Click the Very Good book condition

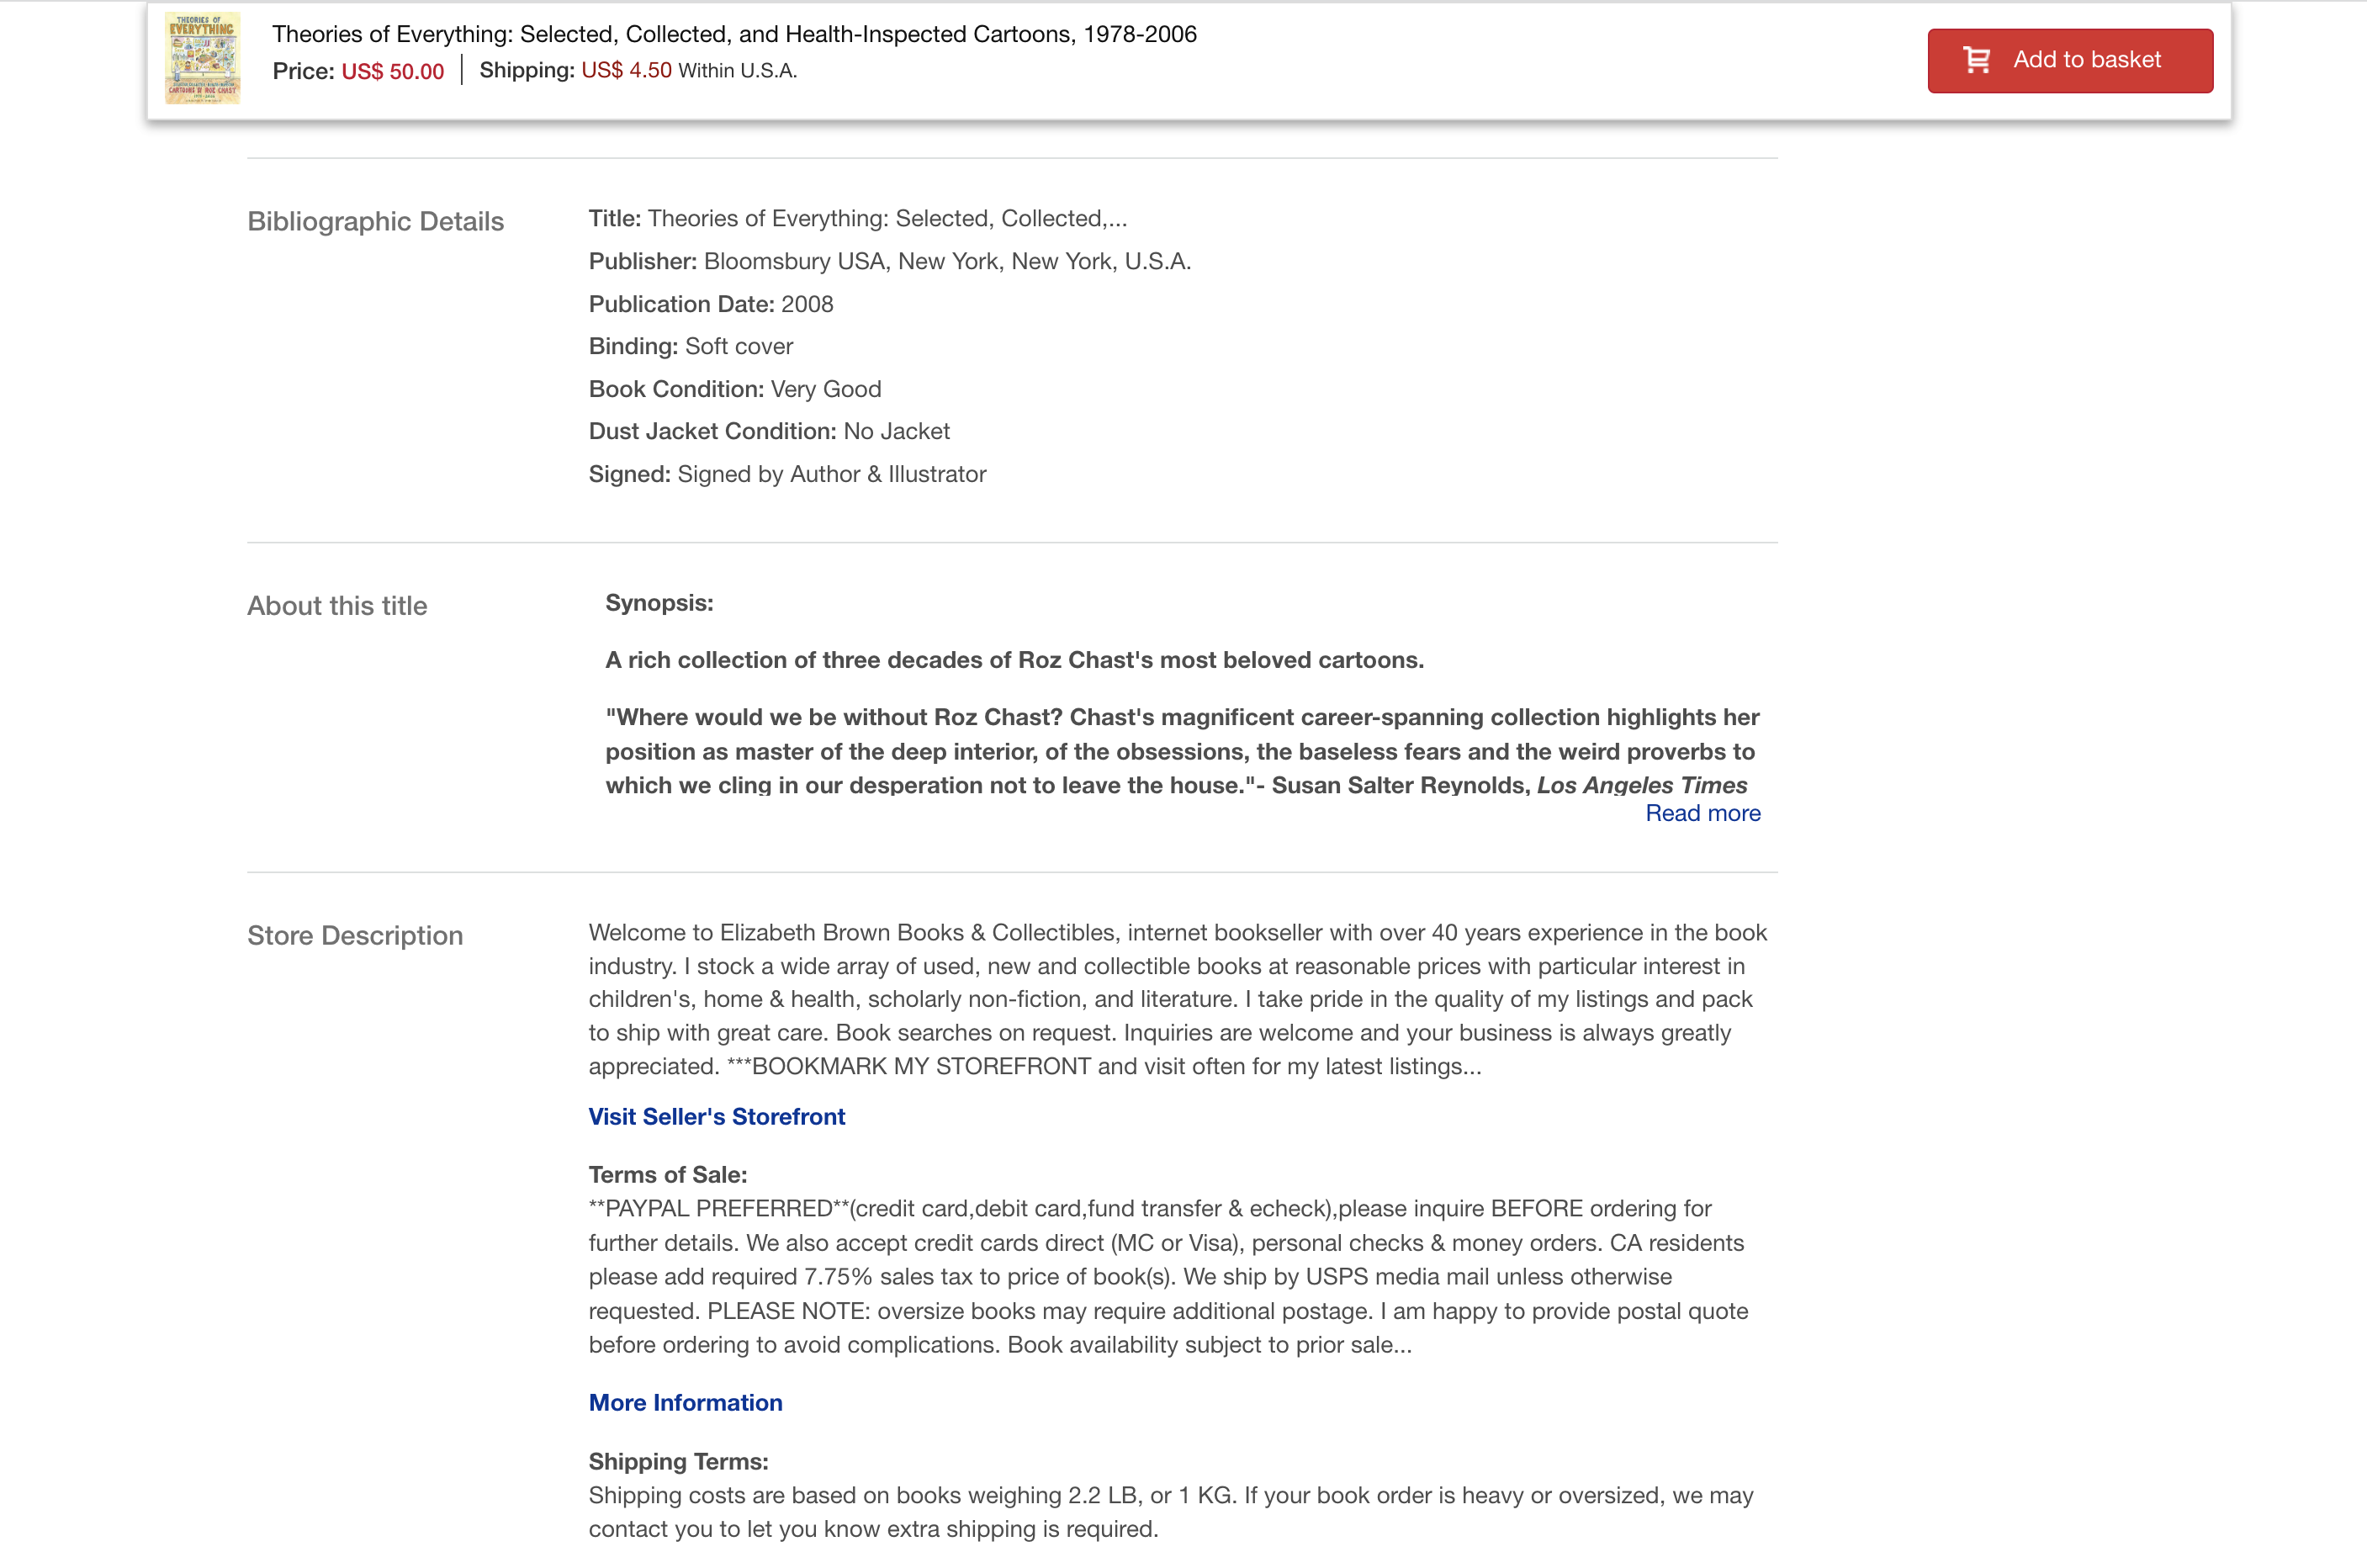825,389
